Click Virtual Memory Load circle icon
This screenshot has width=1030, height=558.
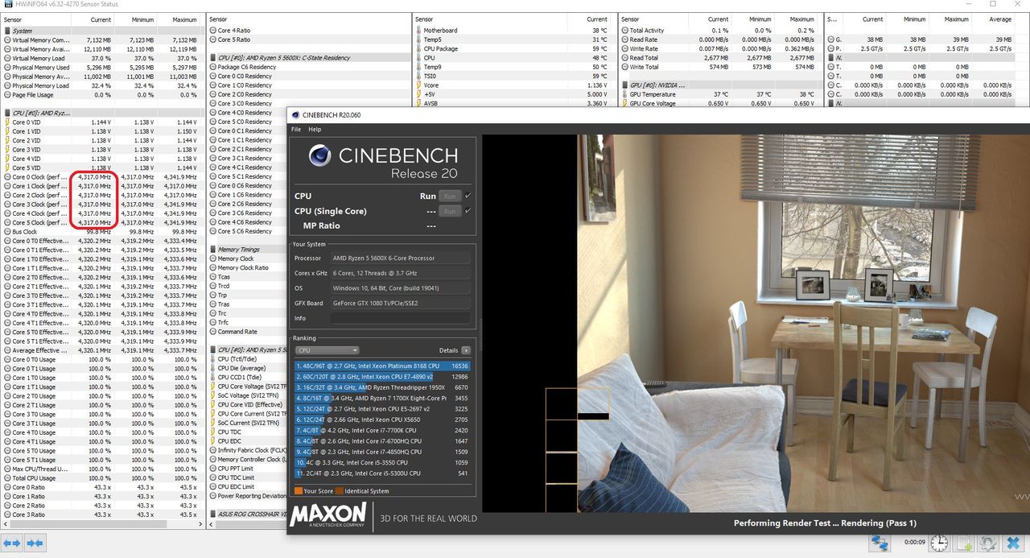(x=7, y=58)
